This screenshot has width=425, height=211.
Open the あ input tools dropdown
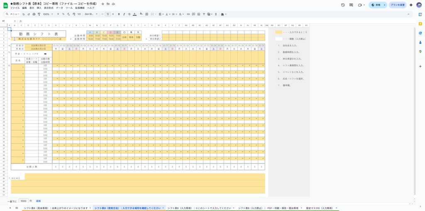coord(224,14)
